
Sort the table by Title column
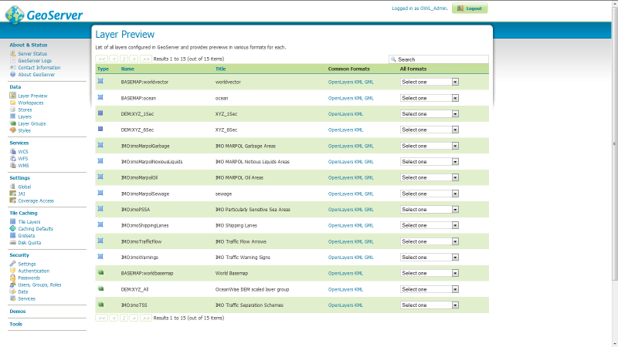click(220, 69)
